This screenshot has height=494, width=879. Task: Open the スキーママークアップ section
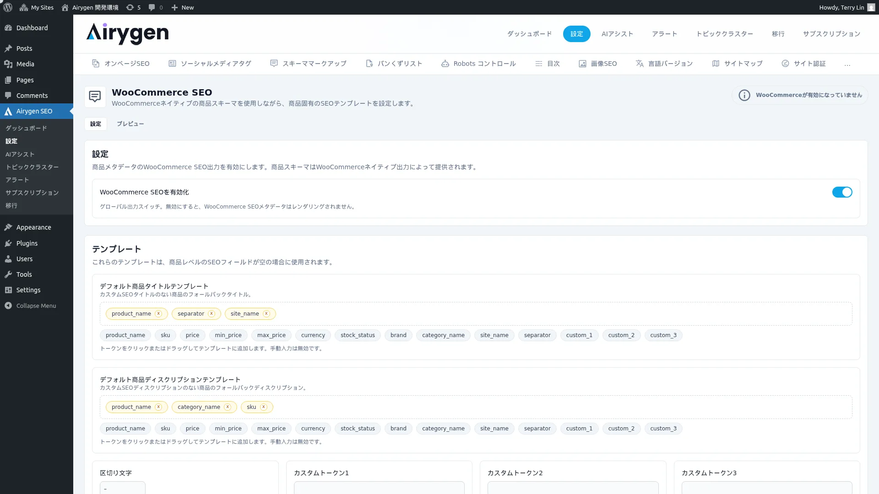[308, 64]
